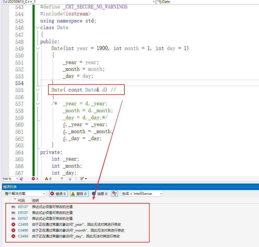
Task: Click the underlined d in d._year line
Action: [64, 125]
